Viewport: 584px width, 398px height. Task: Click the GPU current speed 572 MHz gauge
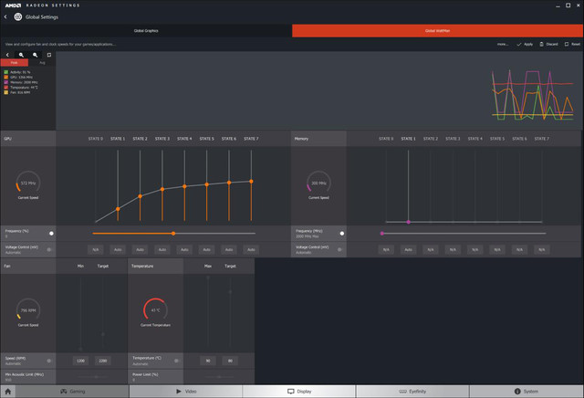click(28, 183)
